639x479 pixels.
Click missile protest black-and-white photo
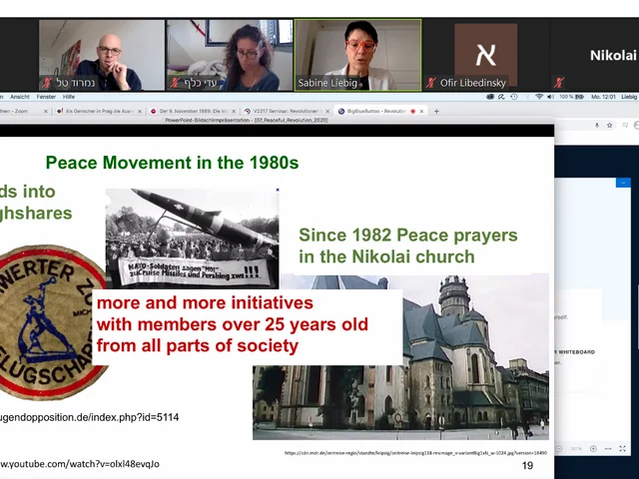tap(192, 239)
